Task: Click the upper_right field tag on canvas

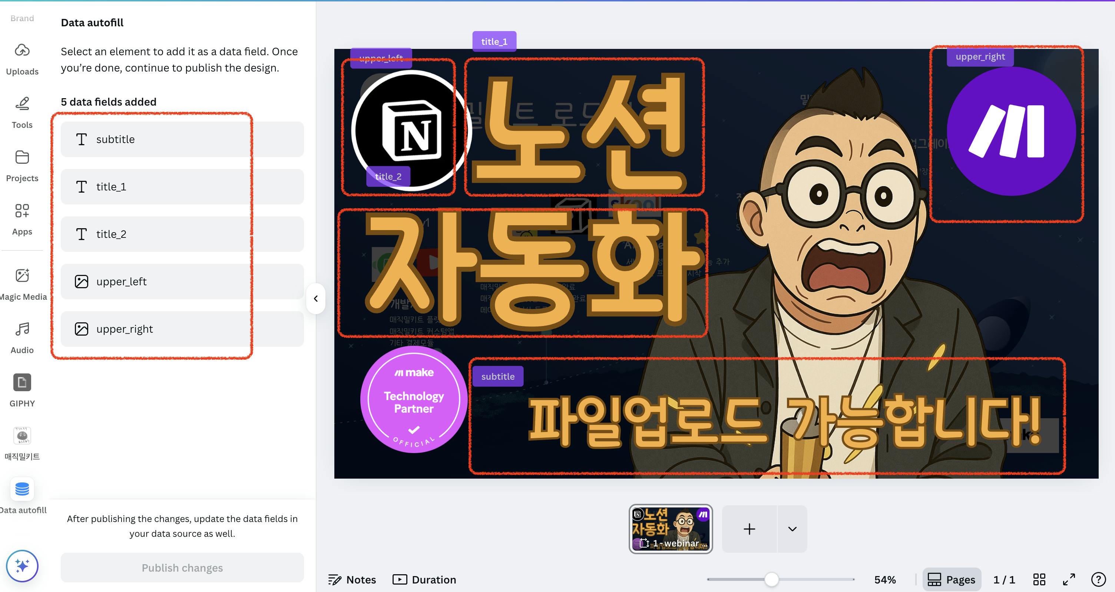Action: tap(980, 56)
